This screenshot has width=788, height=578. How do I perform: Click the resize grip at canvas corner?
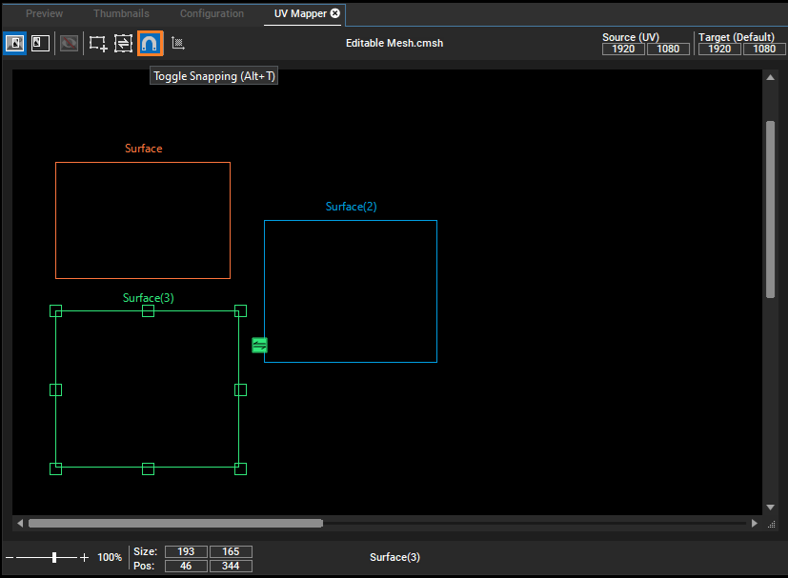click(772, 524)
